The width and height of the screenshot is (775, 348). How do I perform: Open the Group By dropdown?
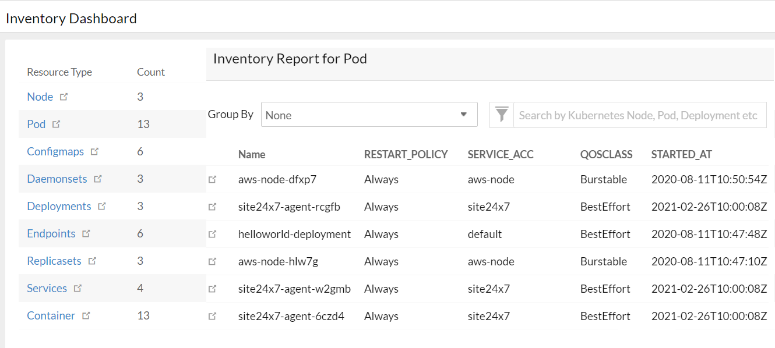pyautogui.click(x=369, y=114)
